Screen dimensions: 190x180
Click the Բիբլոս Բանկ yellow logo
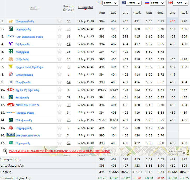coord(11,67)
